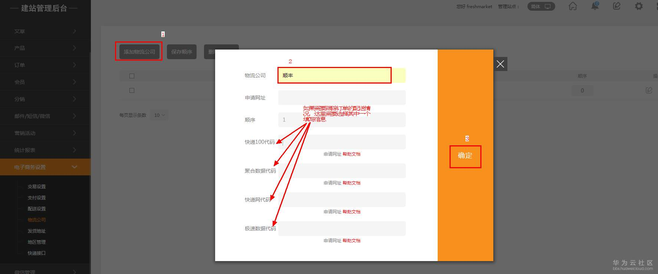The width and height of the screenshot is (658, 274).
Task: Click the top-bar edit pencil icon
Action: coord(616,6)
